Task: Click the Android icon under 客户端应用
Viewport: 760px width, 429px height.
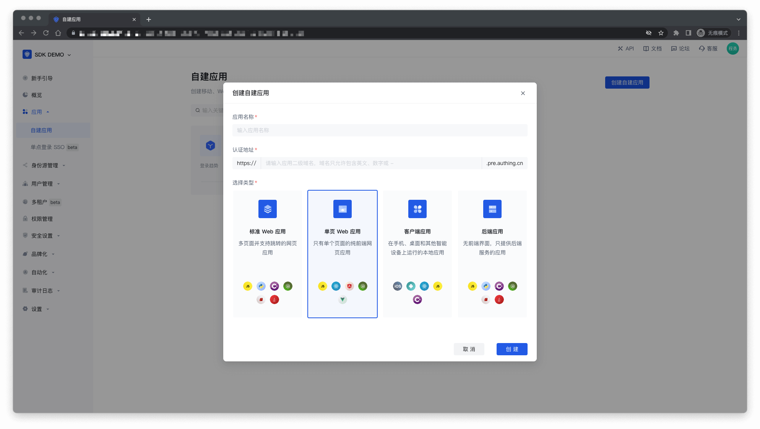Action: (411, 286)
